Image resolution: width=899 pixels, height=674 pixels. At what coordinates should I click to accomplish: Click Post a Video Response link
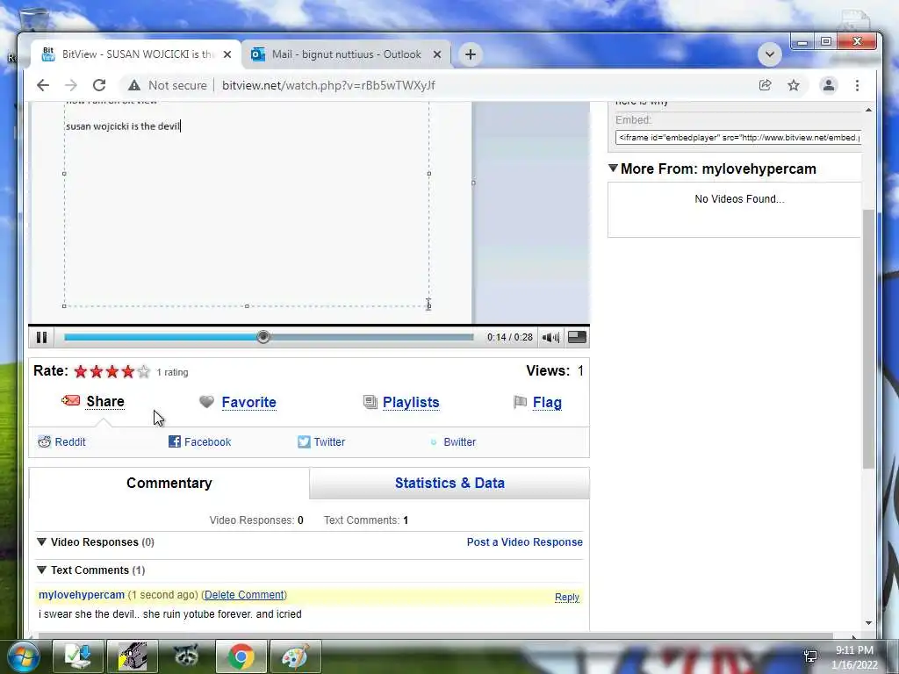(525, 542)
